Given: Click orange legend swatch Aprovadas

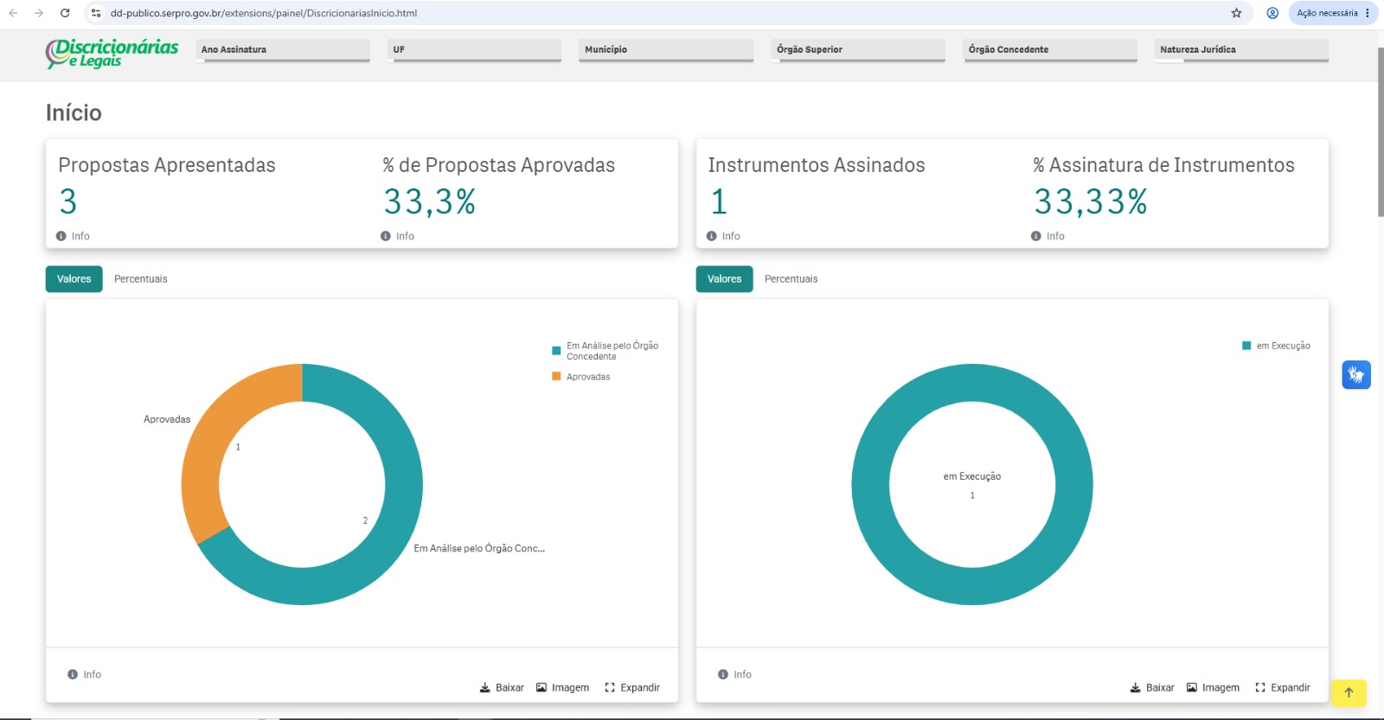Looking at the screenshot, I should click(x=557, y=376).
